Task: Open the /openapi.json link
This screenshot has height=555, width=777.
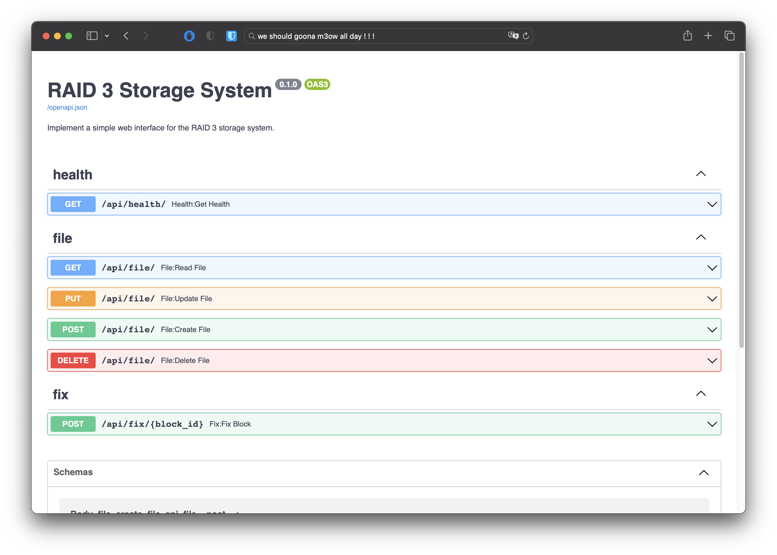Action: point(67,107)
